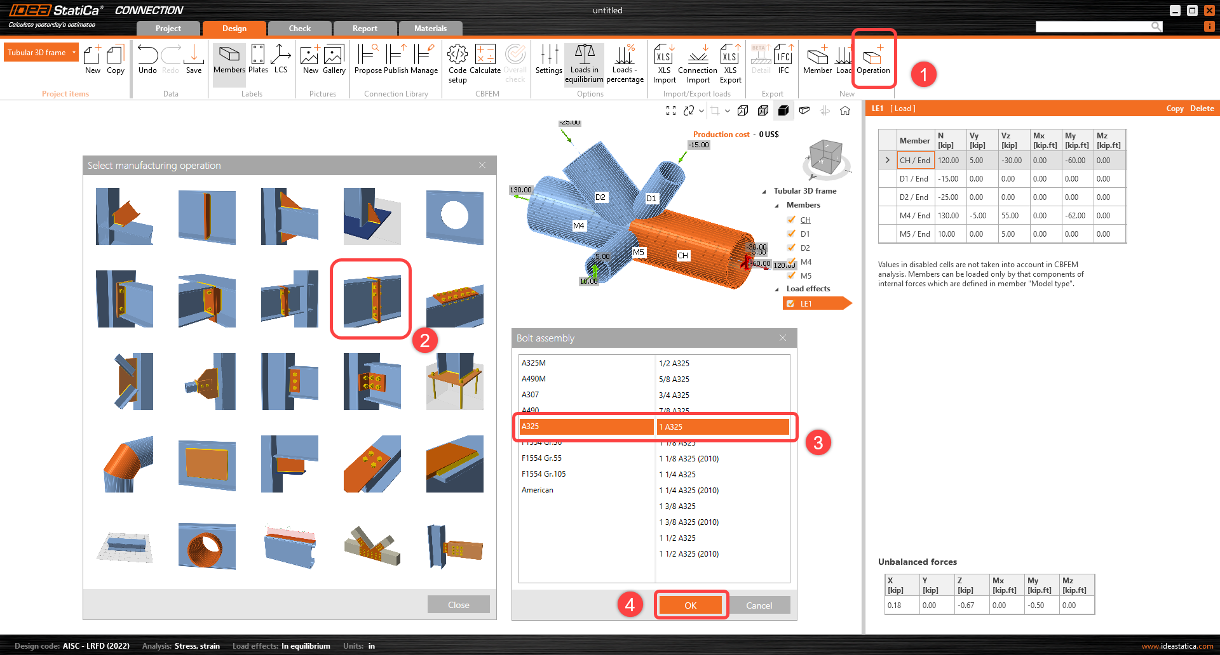Select the A490M bolt grade
Viewport: 1220px width, 655px height.
[x=534, y=379]
